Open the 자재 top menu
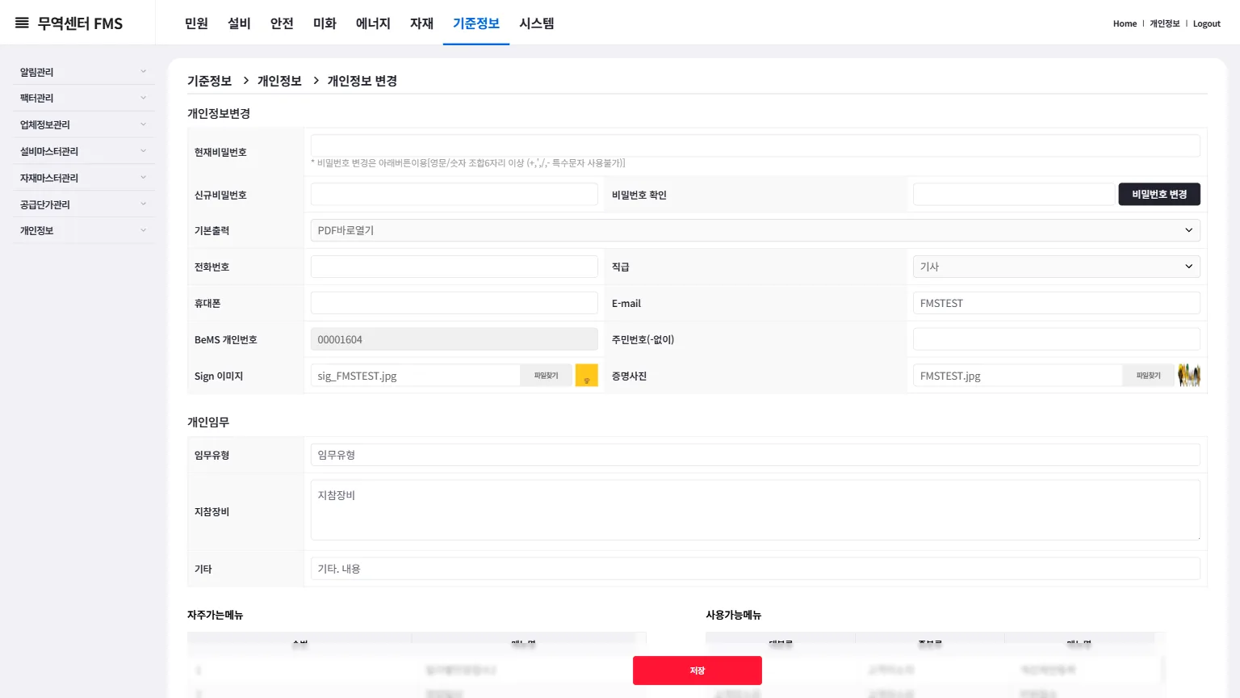This screenshot has height=698, width=1240. tap(421, 23)
